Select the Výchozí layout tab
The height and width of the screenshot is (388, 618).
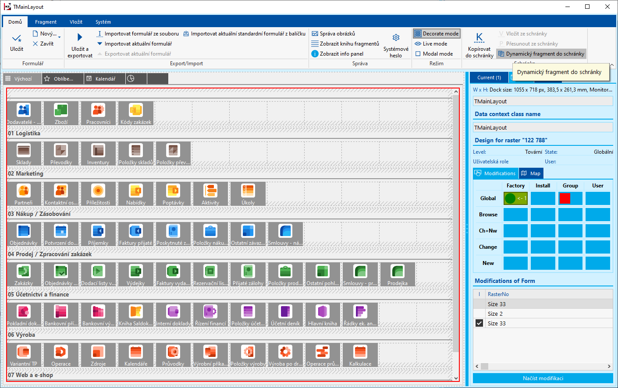pyautogui.click(x=22, y=79)
